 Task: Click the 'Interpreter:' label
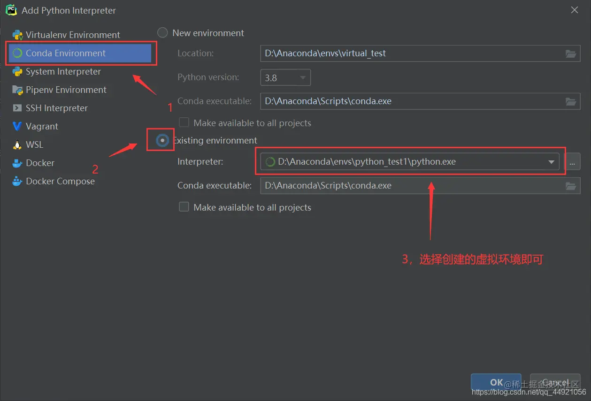click(x=200, y=162)
